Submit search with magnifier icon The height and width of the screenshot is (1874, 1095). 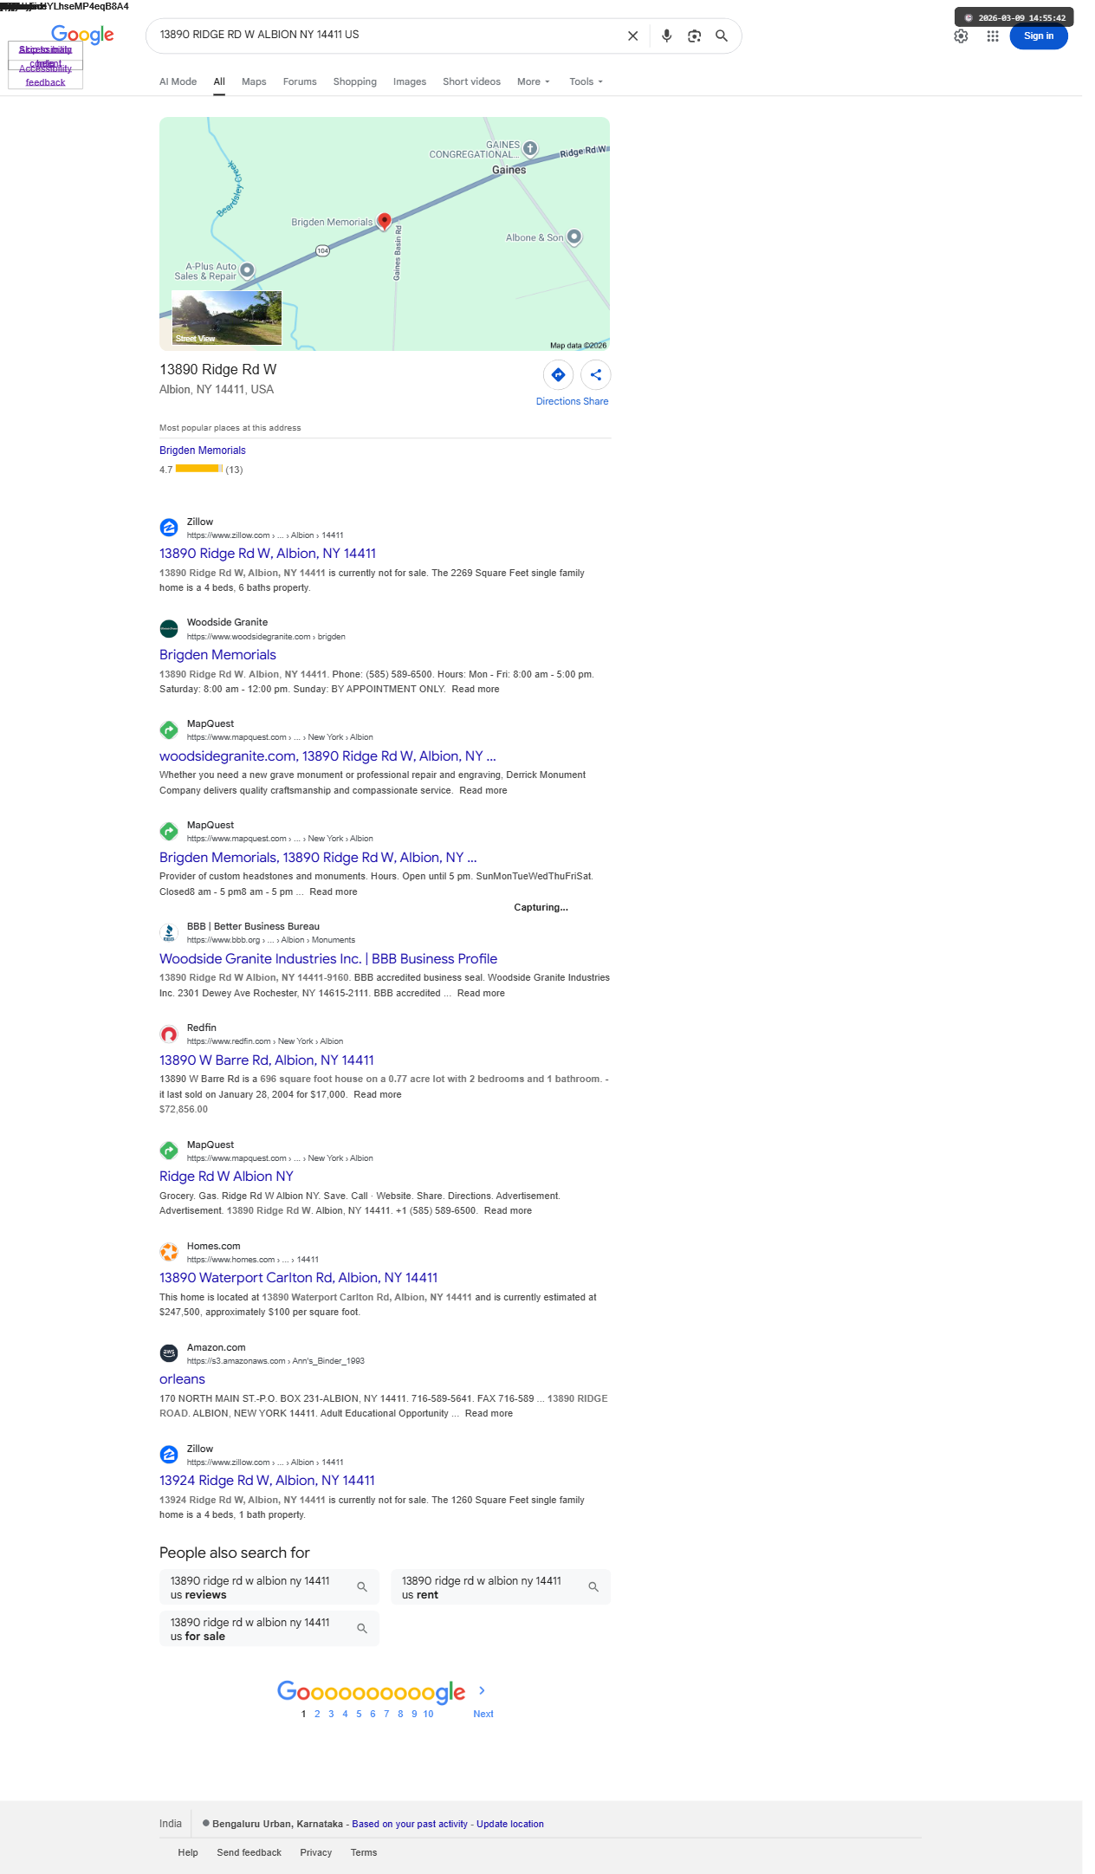tap(722, 36)
